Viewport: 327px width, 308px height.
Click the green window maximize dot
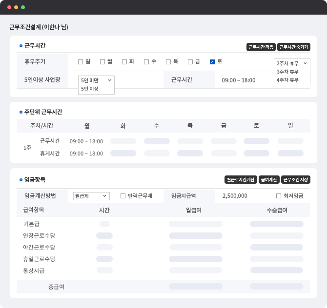23,7
